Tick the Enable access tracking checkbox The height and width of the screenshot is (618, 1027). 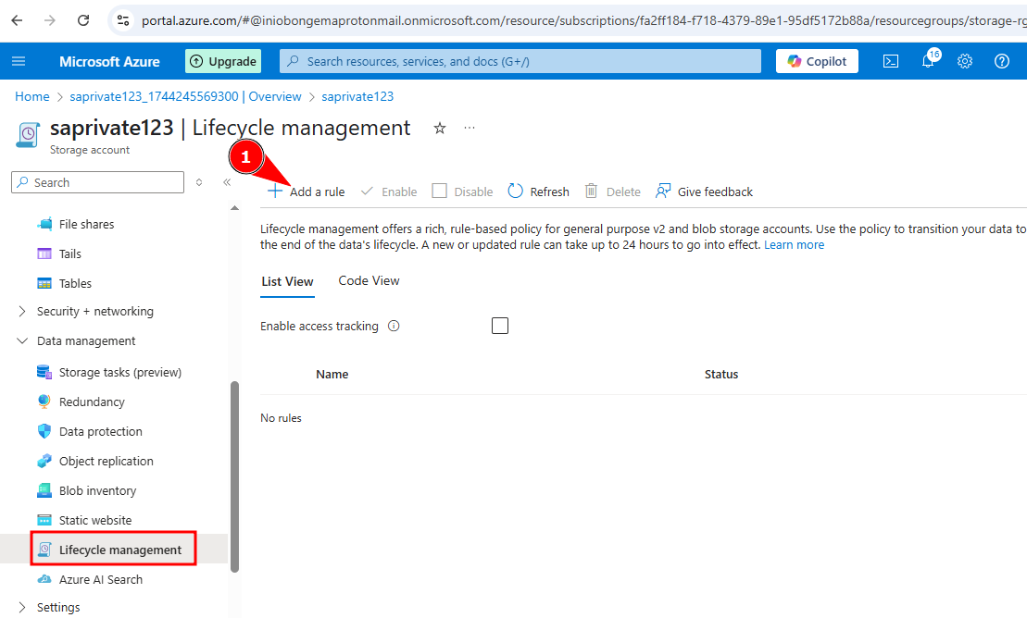pos(500,326)
